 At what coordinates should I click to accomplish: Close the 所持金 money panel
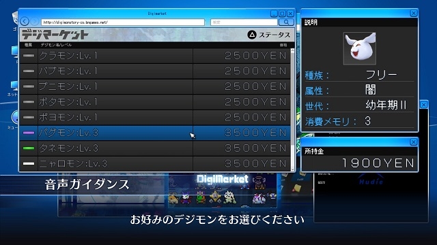(x=414, y=142)
